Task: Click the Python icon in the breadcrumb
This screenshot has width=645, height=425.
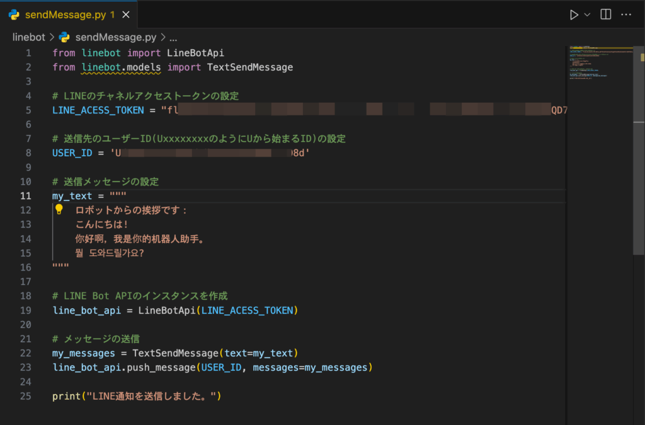Action: (64, 37)
